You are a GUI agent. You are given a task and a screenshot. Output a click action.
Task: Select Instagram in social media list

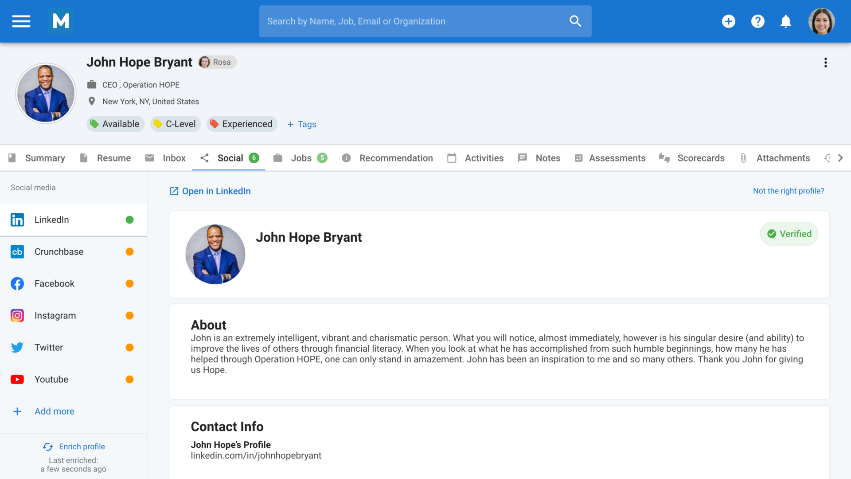point(55,315)
